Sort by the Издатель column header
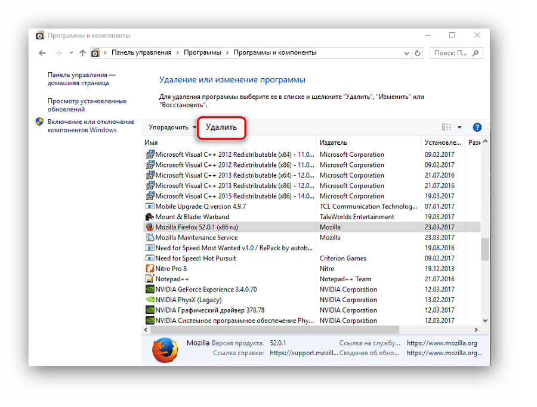537x407 pixels. tap(334, 142)
